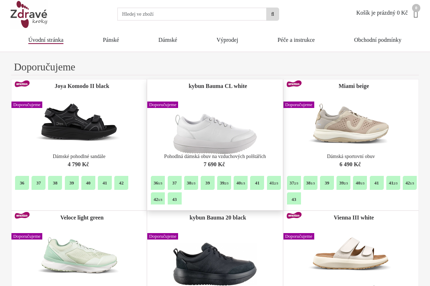
Task: Open Dámské menu item
Action: 168,40
